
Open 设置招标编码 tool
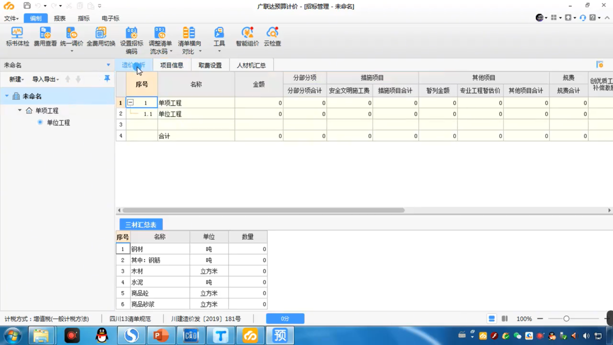pyautogui.click(x=132, y=40)
